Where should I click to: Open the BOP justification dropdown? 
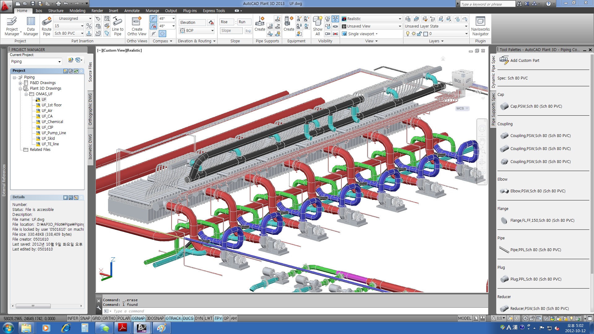(213, 31)
